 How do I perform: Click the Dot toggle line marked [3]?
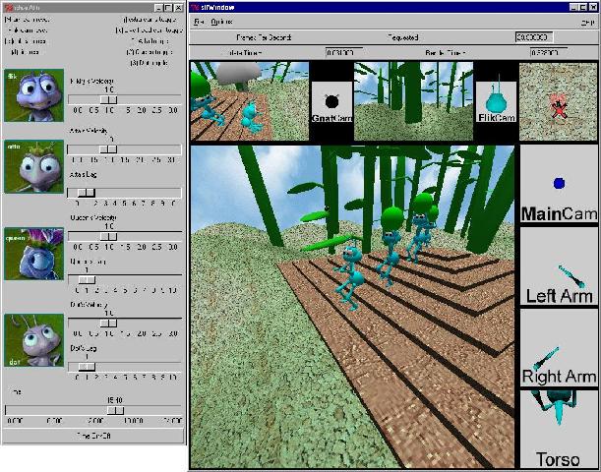[149, 63]
